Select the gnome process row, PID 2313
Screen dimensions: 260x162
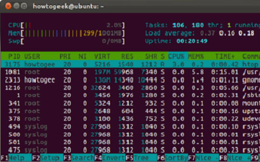click(130, 80)
